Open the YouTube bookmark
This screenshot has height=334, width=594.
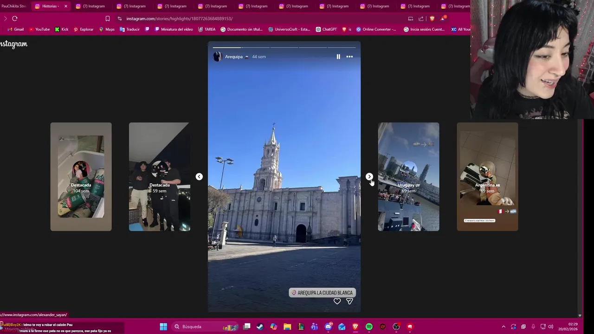click(x=39, y=29)
